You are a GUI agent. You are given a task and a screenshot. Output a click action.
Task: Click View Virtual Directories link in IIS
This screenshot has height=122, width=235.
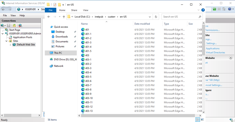[x=215, y=53]
